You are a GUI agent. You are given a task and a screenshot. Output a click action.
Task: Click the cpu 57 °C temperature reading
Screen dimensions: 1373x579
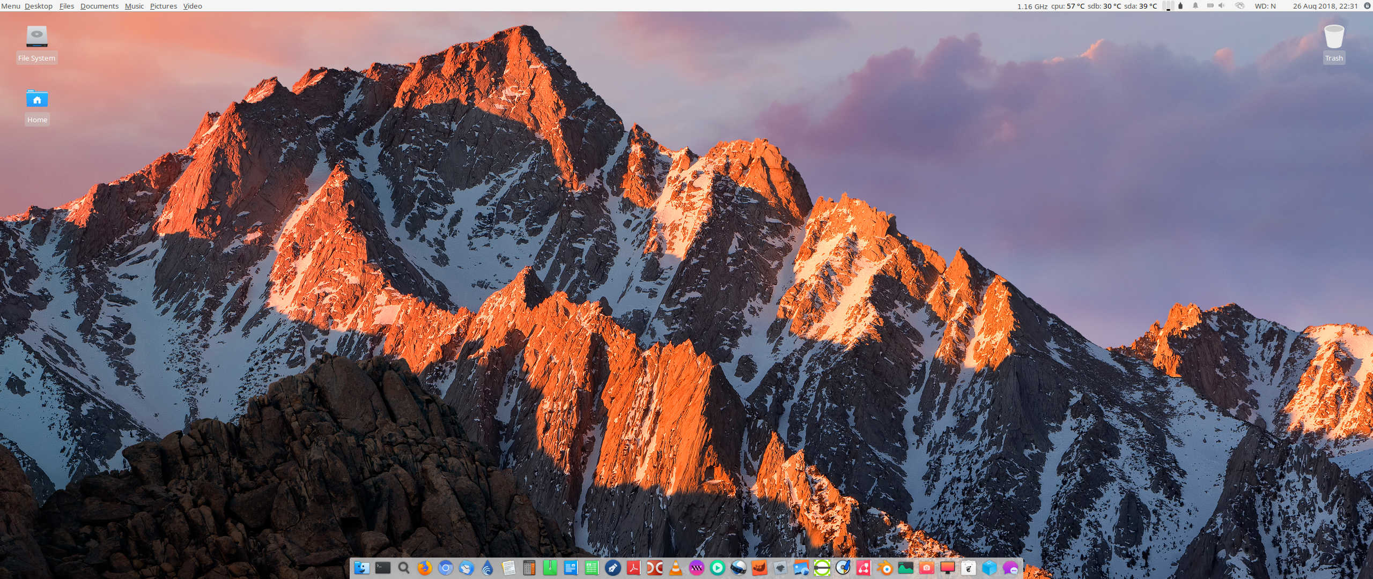click(x=1067, y=6)
